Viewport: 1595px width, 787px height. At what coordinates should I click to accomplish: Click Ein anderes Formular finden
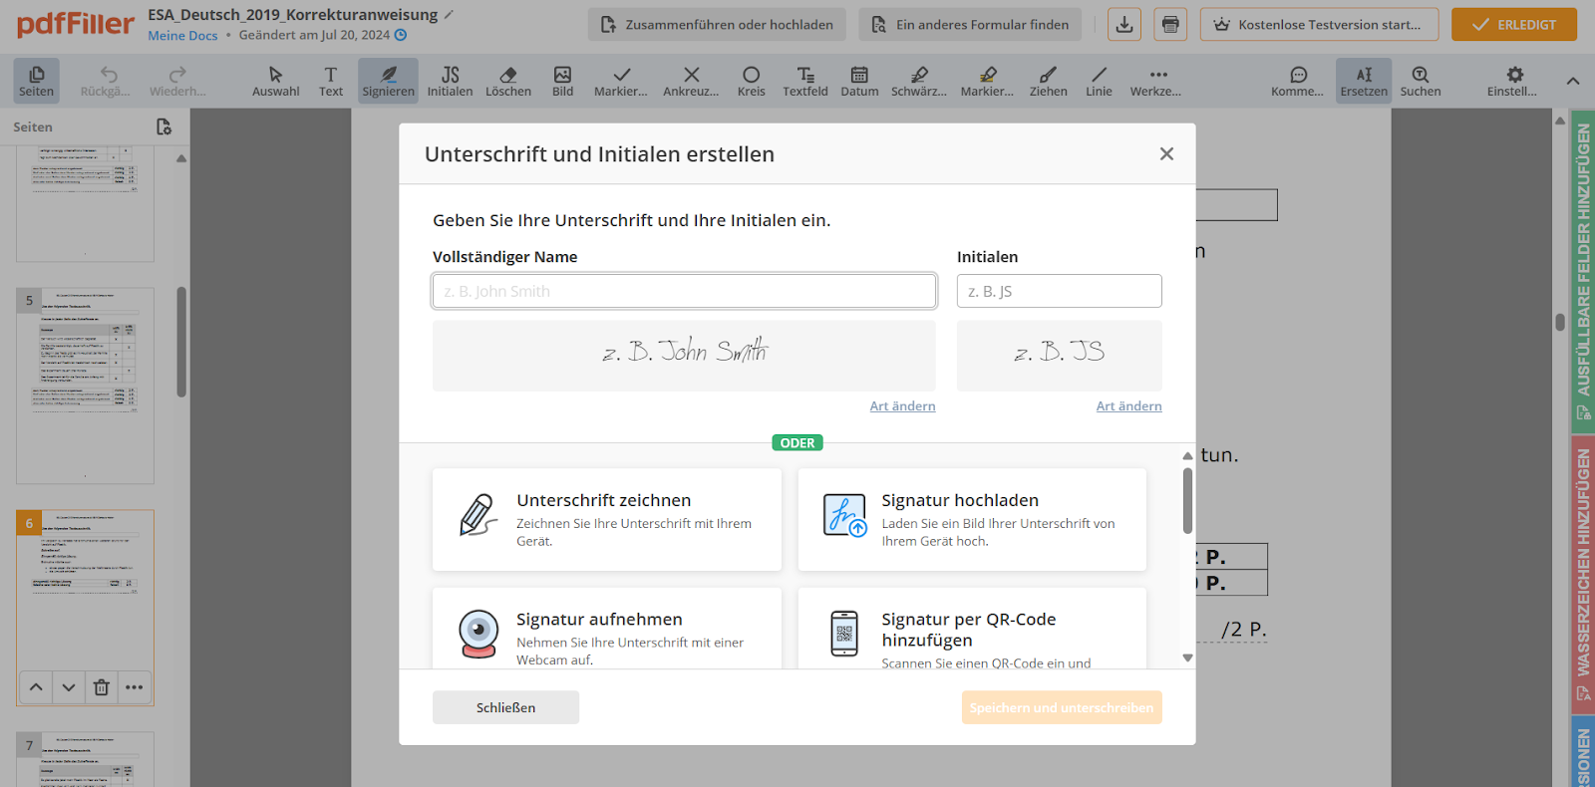tap(970, 25)
